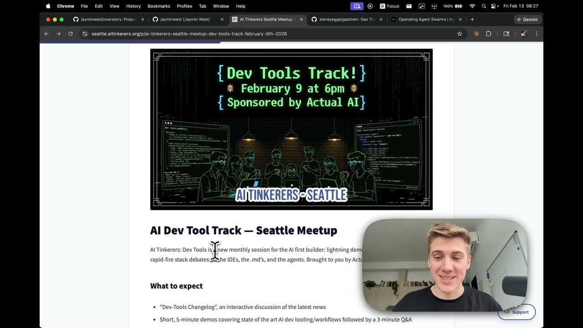Close the Operating Agent Swarms tab
The width and height of the screenshot is (583, 328).
pyautogui.click(x=460, y=20)
